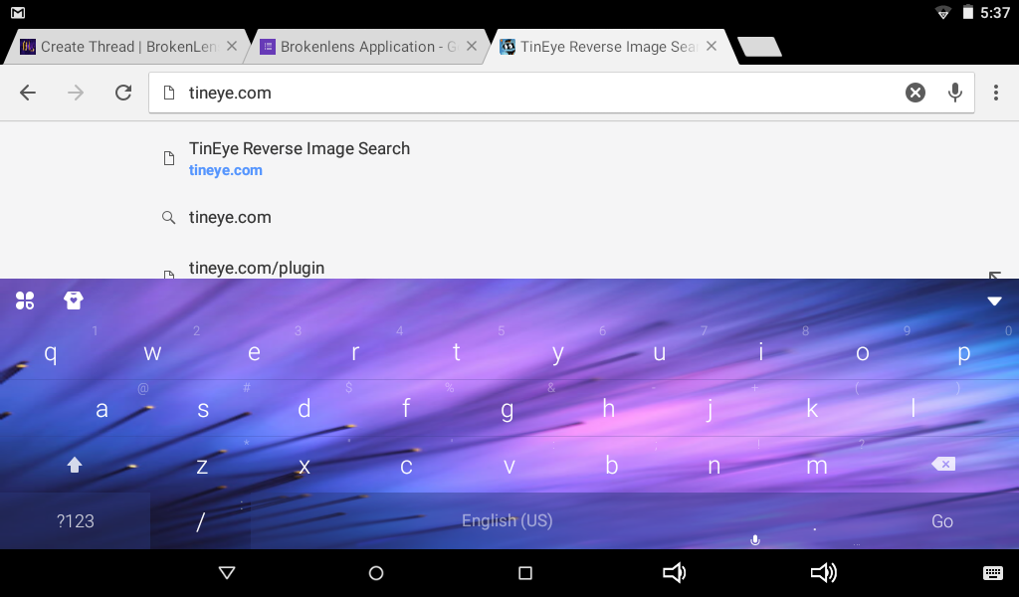Tap the t key
This screenshot has height=597, width=1019.
pyautogui.click(x=456, y=352)
